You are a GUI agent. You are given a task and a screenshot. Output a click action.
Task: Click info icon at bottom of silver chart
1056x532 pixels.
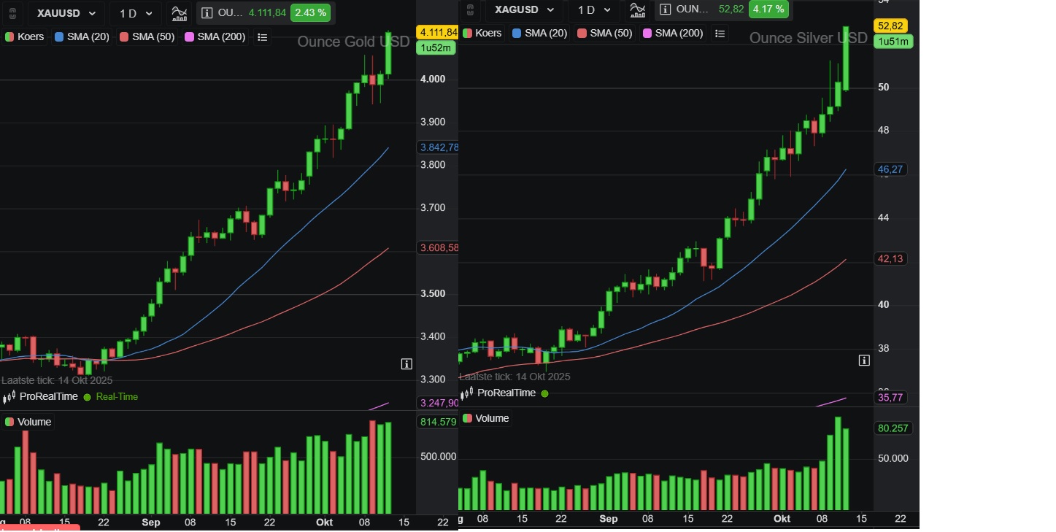click(x=864, y=360)
